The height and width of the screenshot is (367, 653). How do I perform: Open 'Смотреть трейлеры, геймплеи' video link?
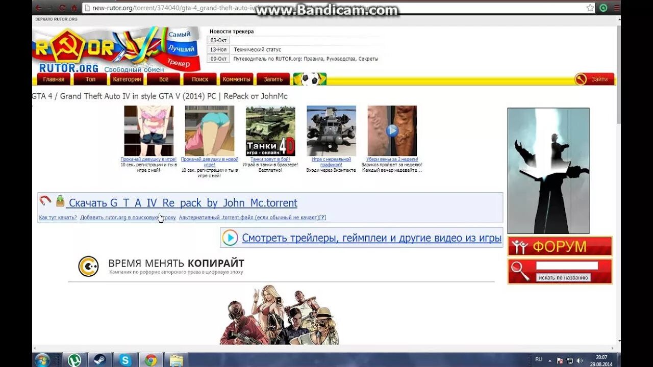click(x=372, y=238)
